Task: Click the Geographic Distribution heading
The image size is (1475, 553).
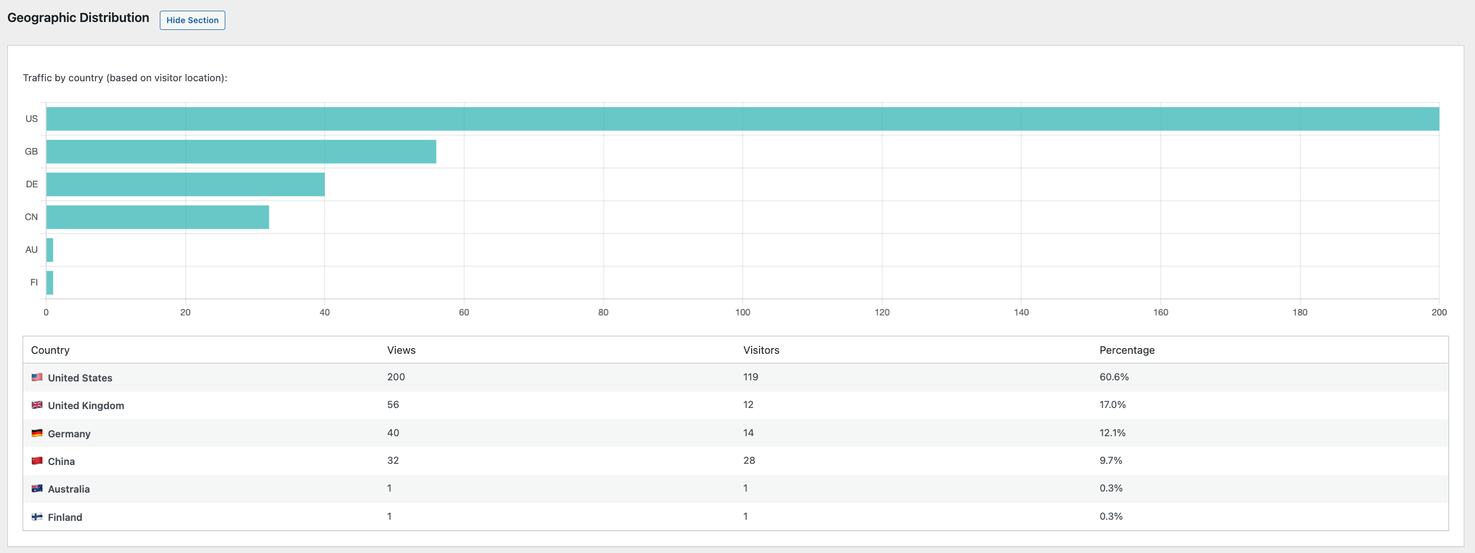Action: pos(78,17)
